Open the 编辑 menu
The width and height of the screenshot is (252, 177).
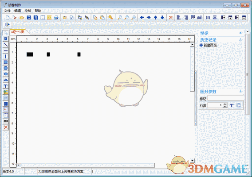tap(17, 11)
